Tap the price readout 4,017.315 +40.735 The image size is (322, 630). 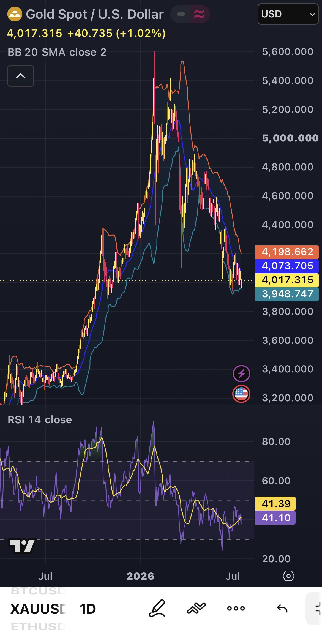pos(86,33)
